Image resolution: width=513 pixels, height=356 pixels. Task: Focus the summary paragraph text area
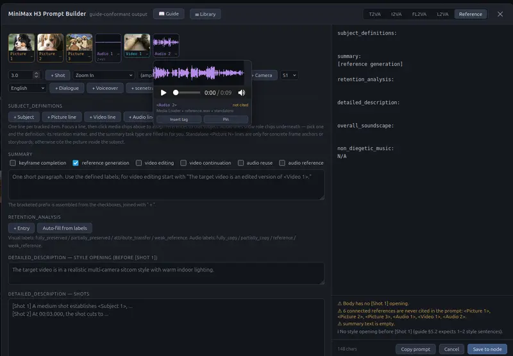166,185
